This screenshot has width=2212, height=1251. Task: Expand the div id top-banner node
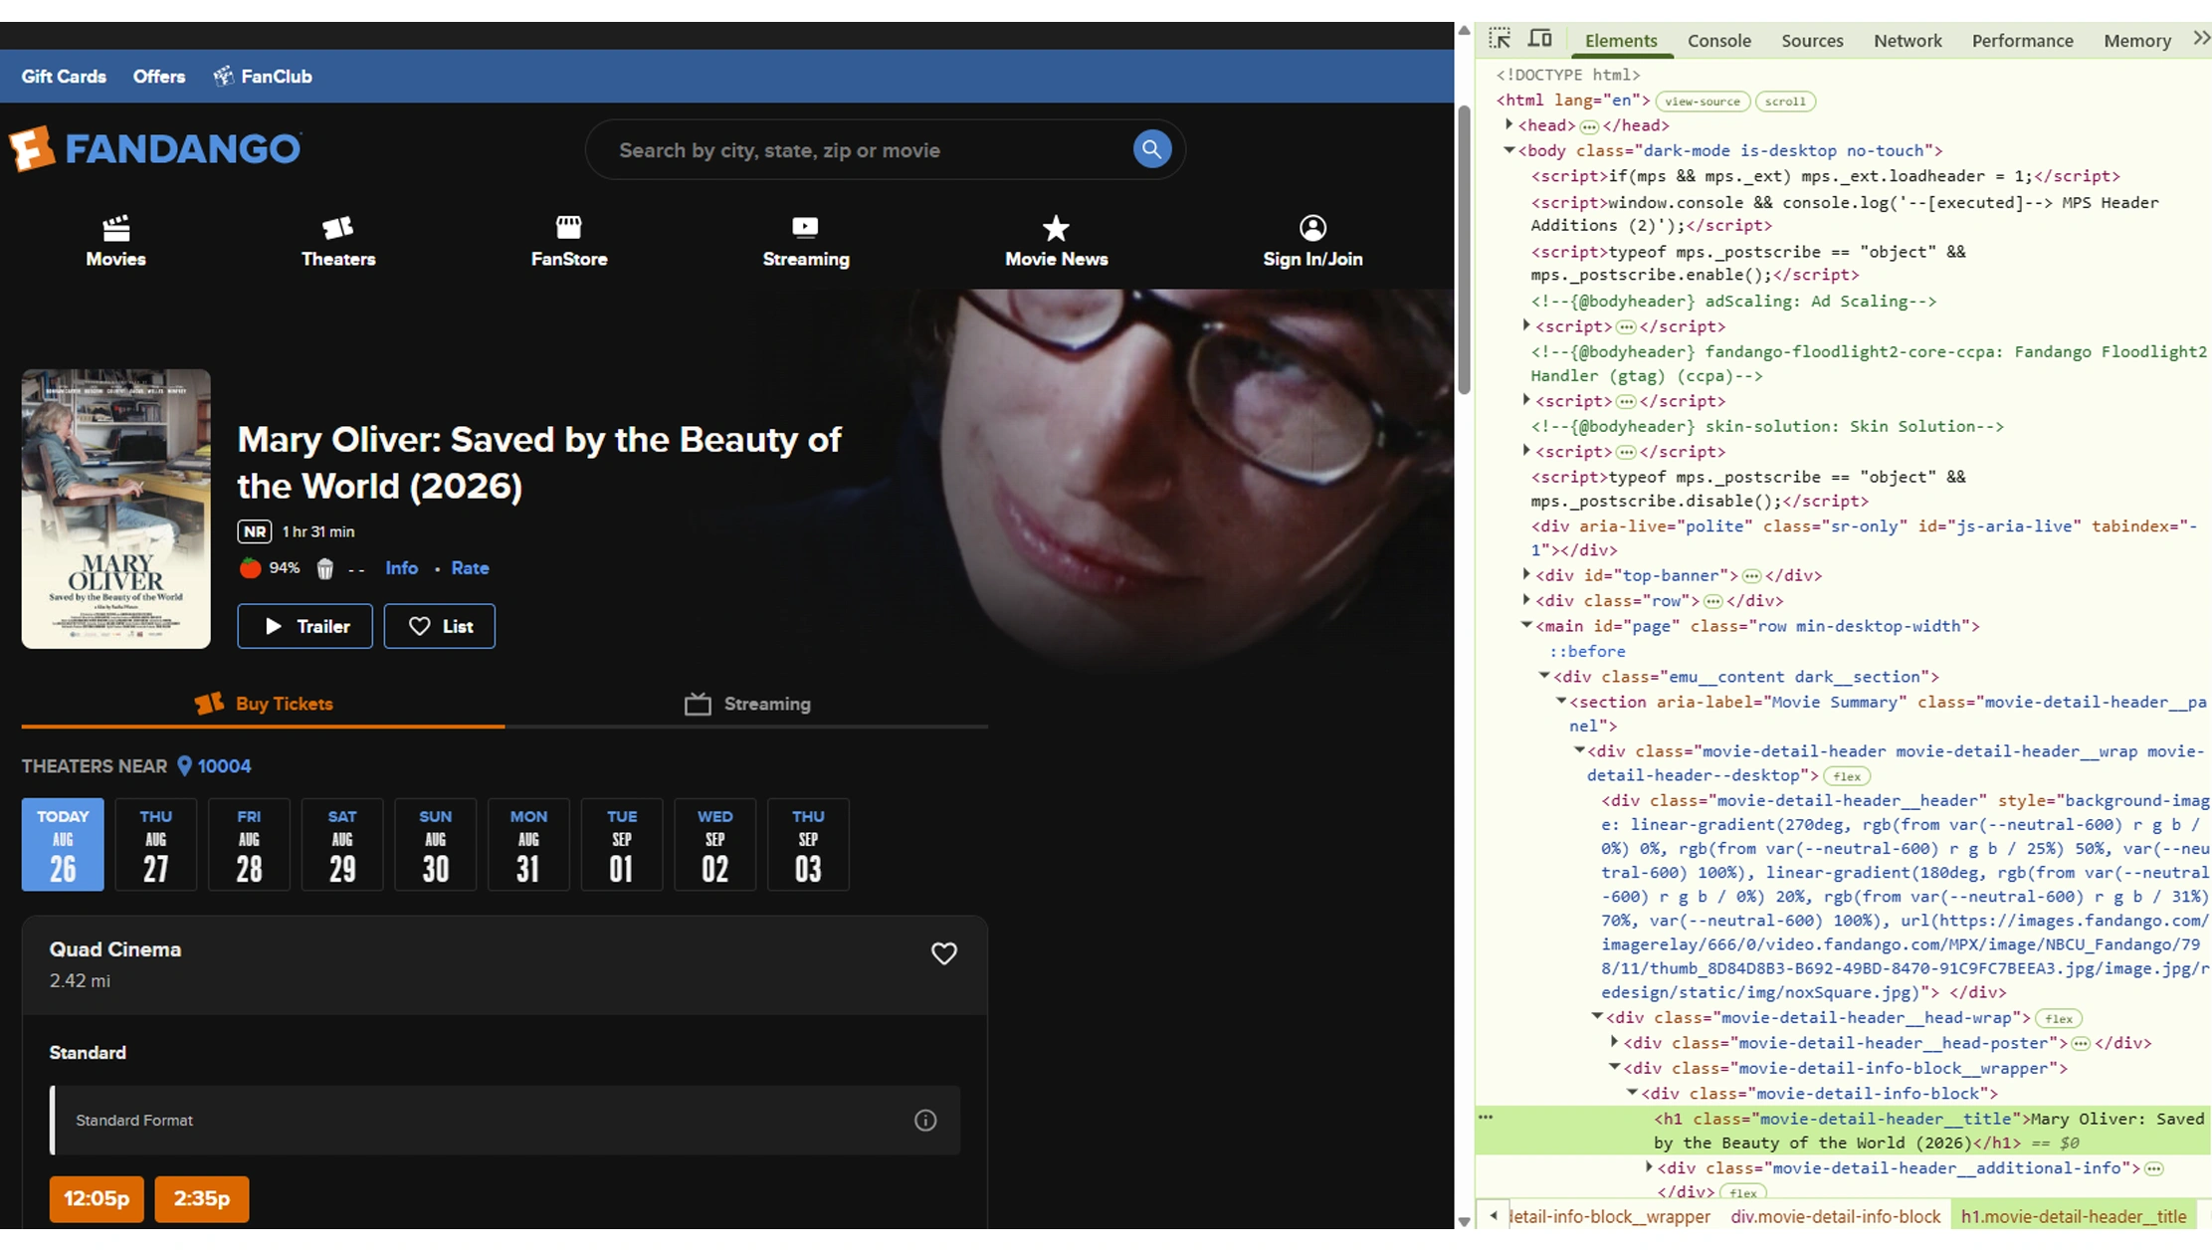pos(1526,574)
